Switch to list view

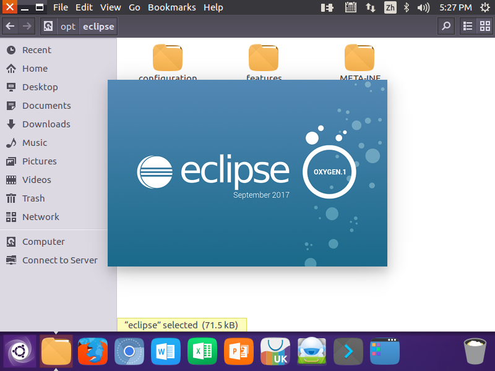468,26
